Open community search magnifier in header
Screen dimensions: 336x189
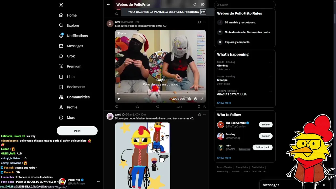click(195, 4)
